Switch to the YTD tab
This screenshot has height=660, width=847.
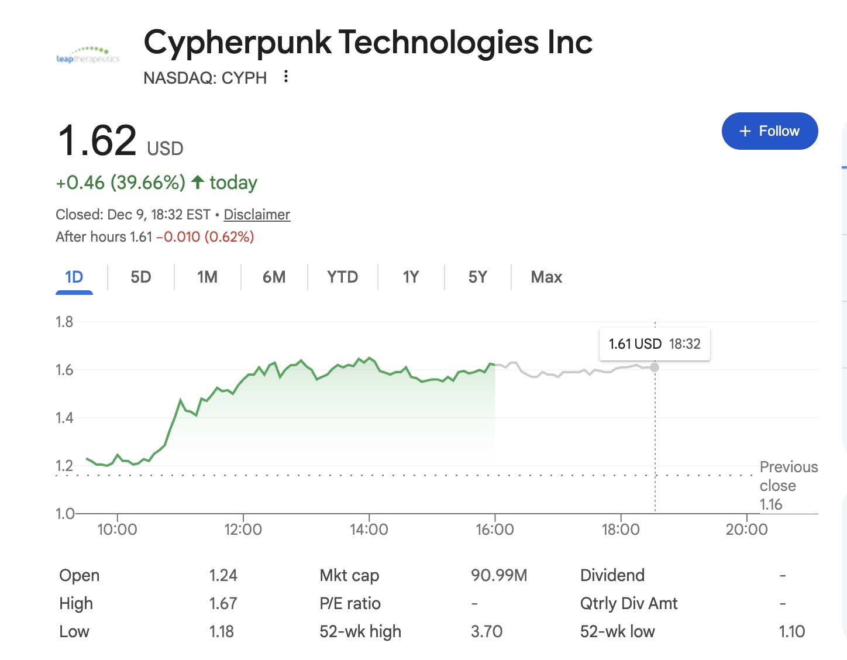342,277
